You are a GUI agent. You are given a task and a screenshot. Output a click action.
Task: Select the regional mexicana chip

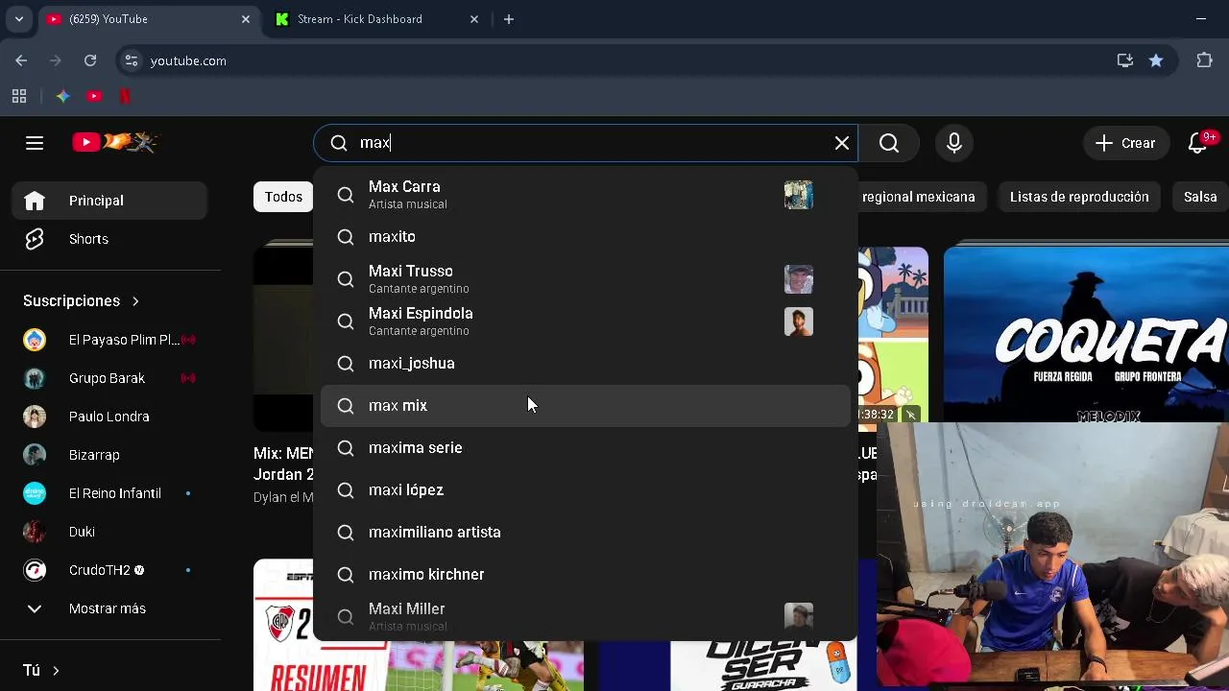pos(918,197)
